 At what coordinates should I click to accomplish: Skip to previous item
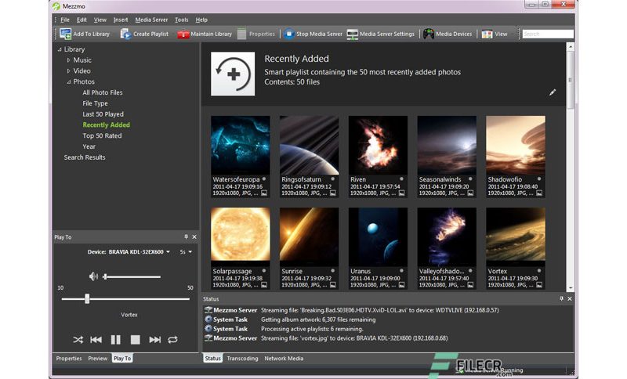tap(96, 340)
